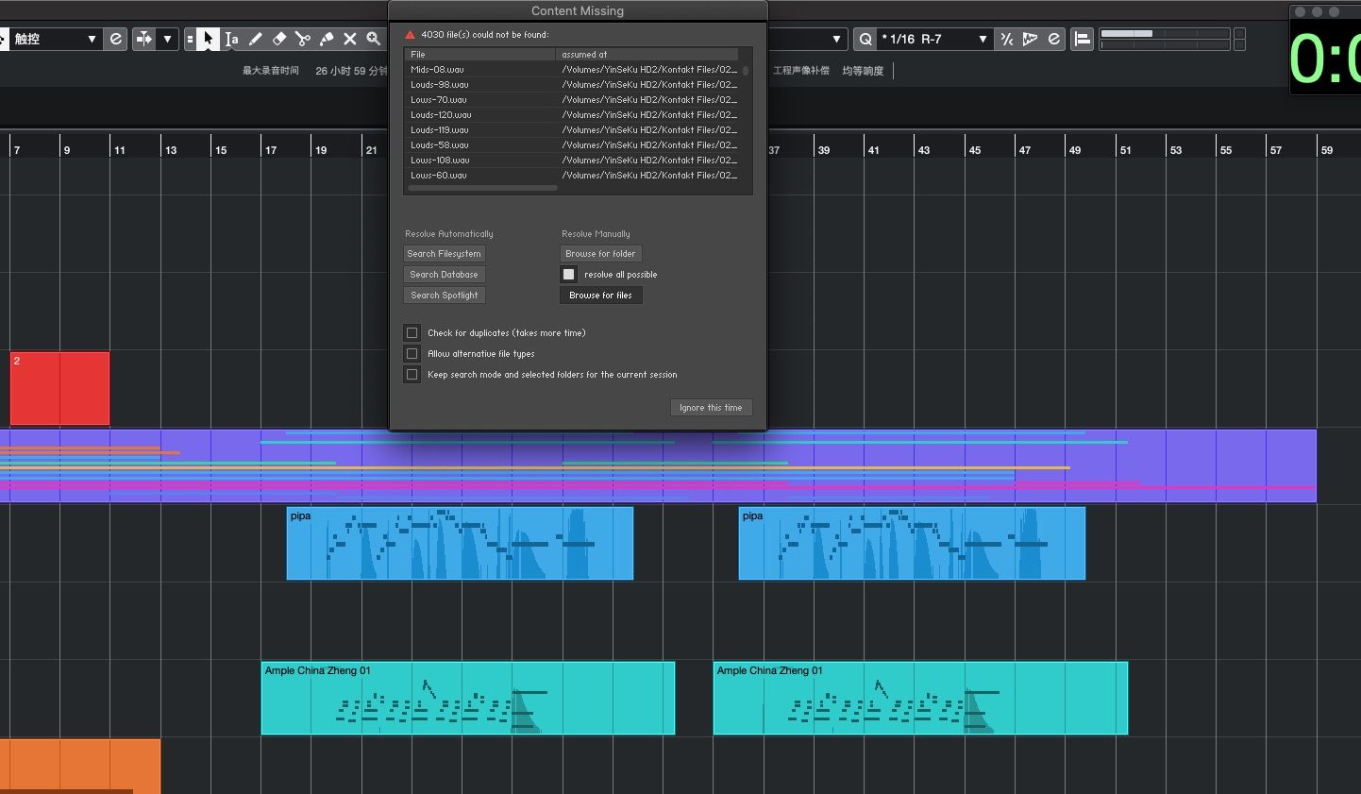Select Mids-08.wav in missing files list
The image size is (1361, 794).
click(572, 69)
